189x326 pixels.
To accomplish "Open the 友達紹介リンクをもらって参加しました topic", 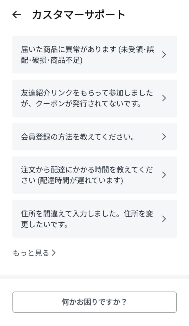I will point(94,98).
